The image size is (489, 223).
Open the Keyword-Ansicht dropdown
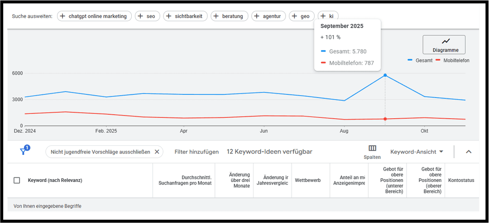click(417, 152)
